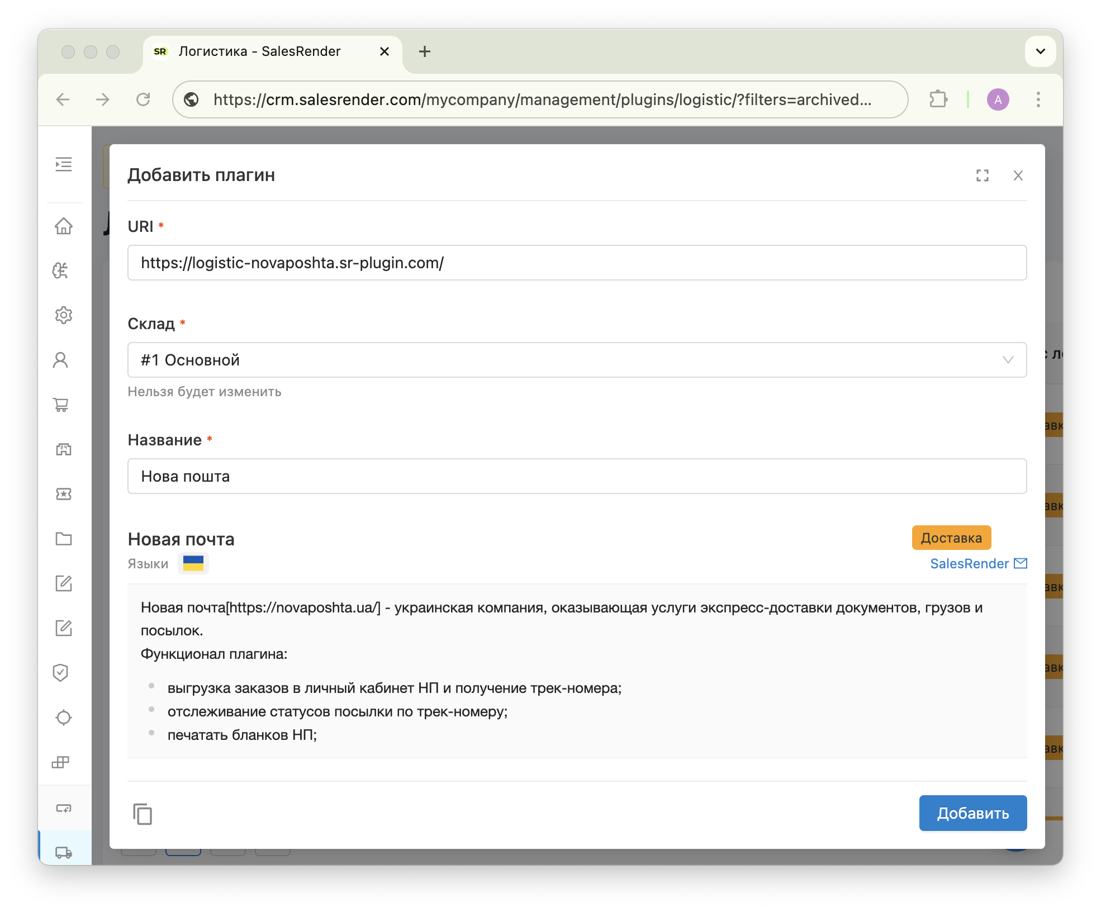1101x912 pixels.
Task: Click the delivery truck sidebar icon
Action: (x=64, y=852)
